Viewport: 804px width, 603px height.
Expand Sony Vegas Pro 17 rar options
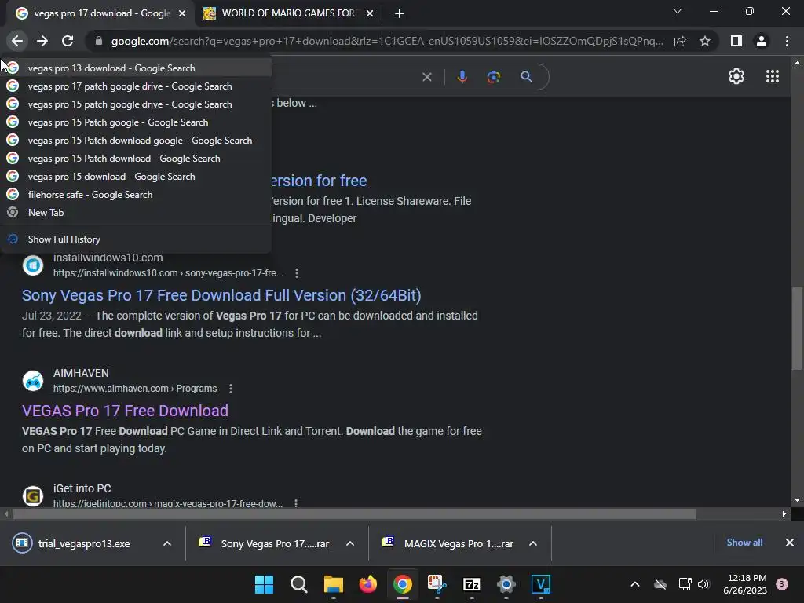click(x=350, y=543)
